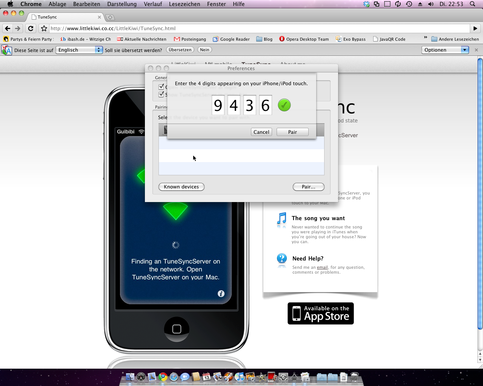Open the Exo Bypass bookmark
Viewport: 483px width, 386px height.
tap(351, 39)
